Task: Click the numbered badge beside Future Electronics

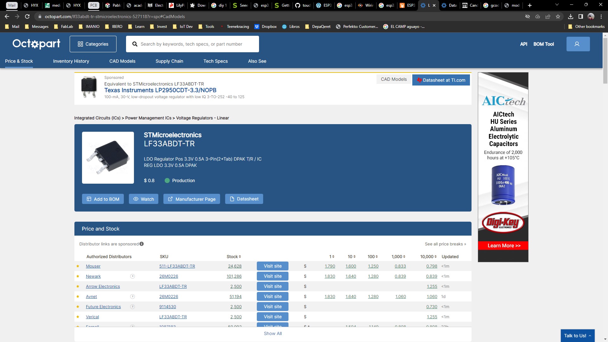Action: [x=132, y=307]
